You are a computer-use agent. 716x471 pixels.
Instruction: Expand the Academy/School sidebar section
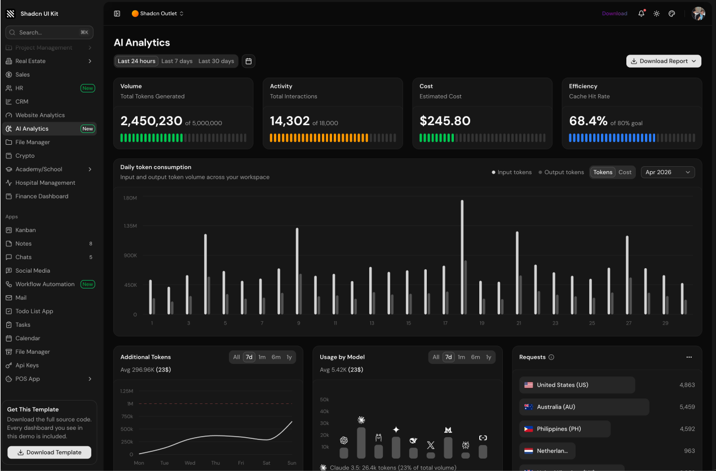[50, 169]
